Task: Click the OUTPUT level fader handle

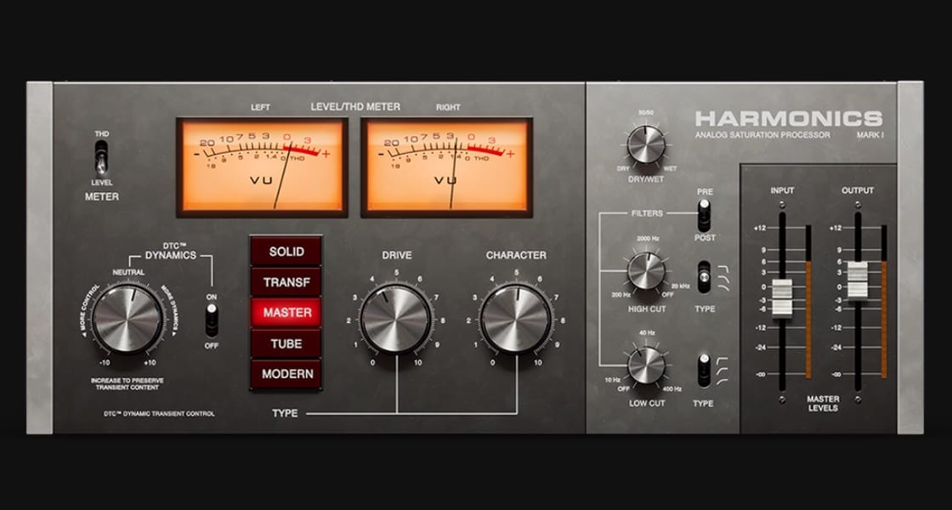Action: pyautogui.click(x=858, y=280)
